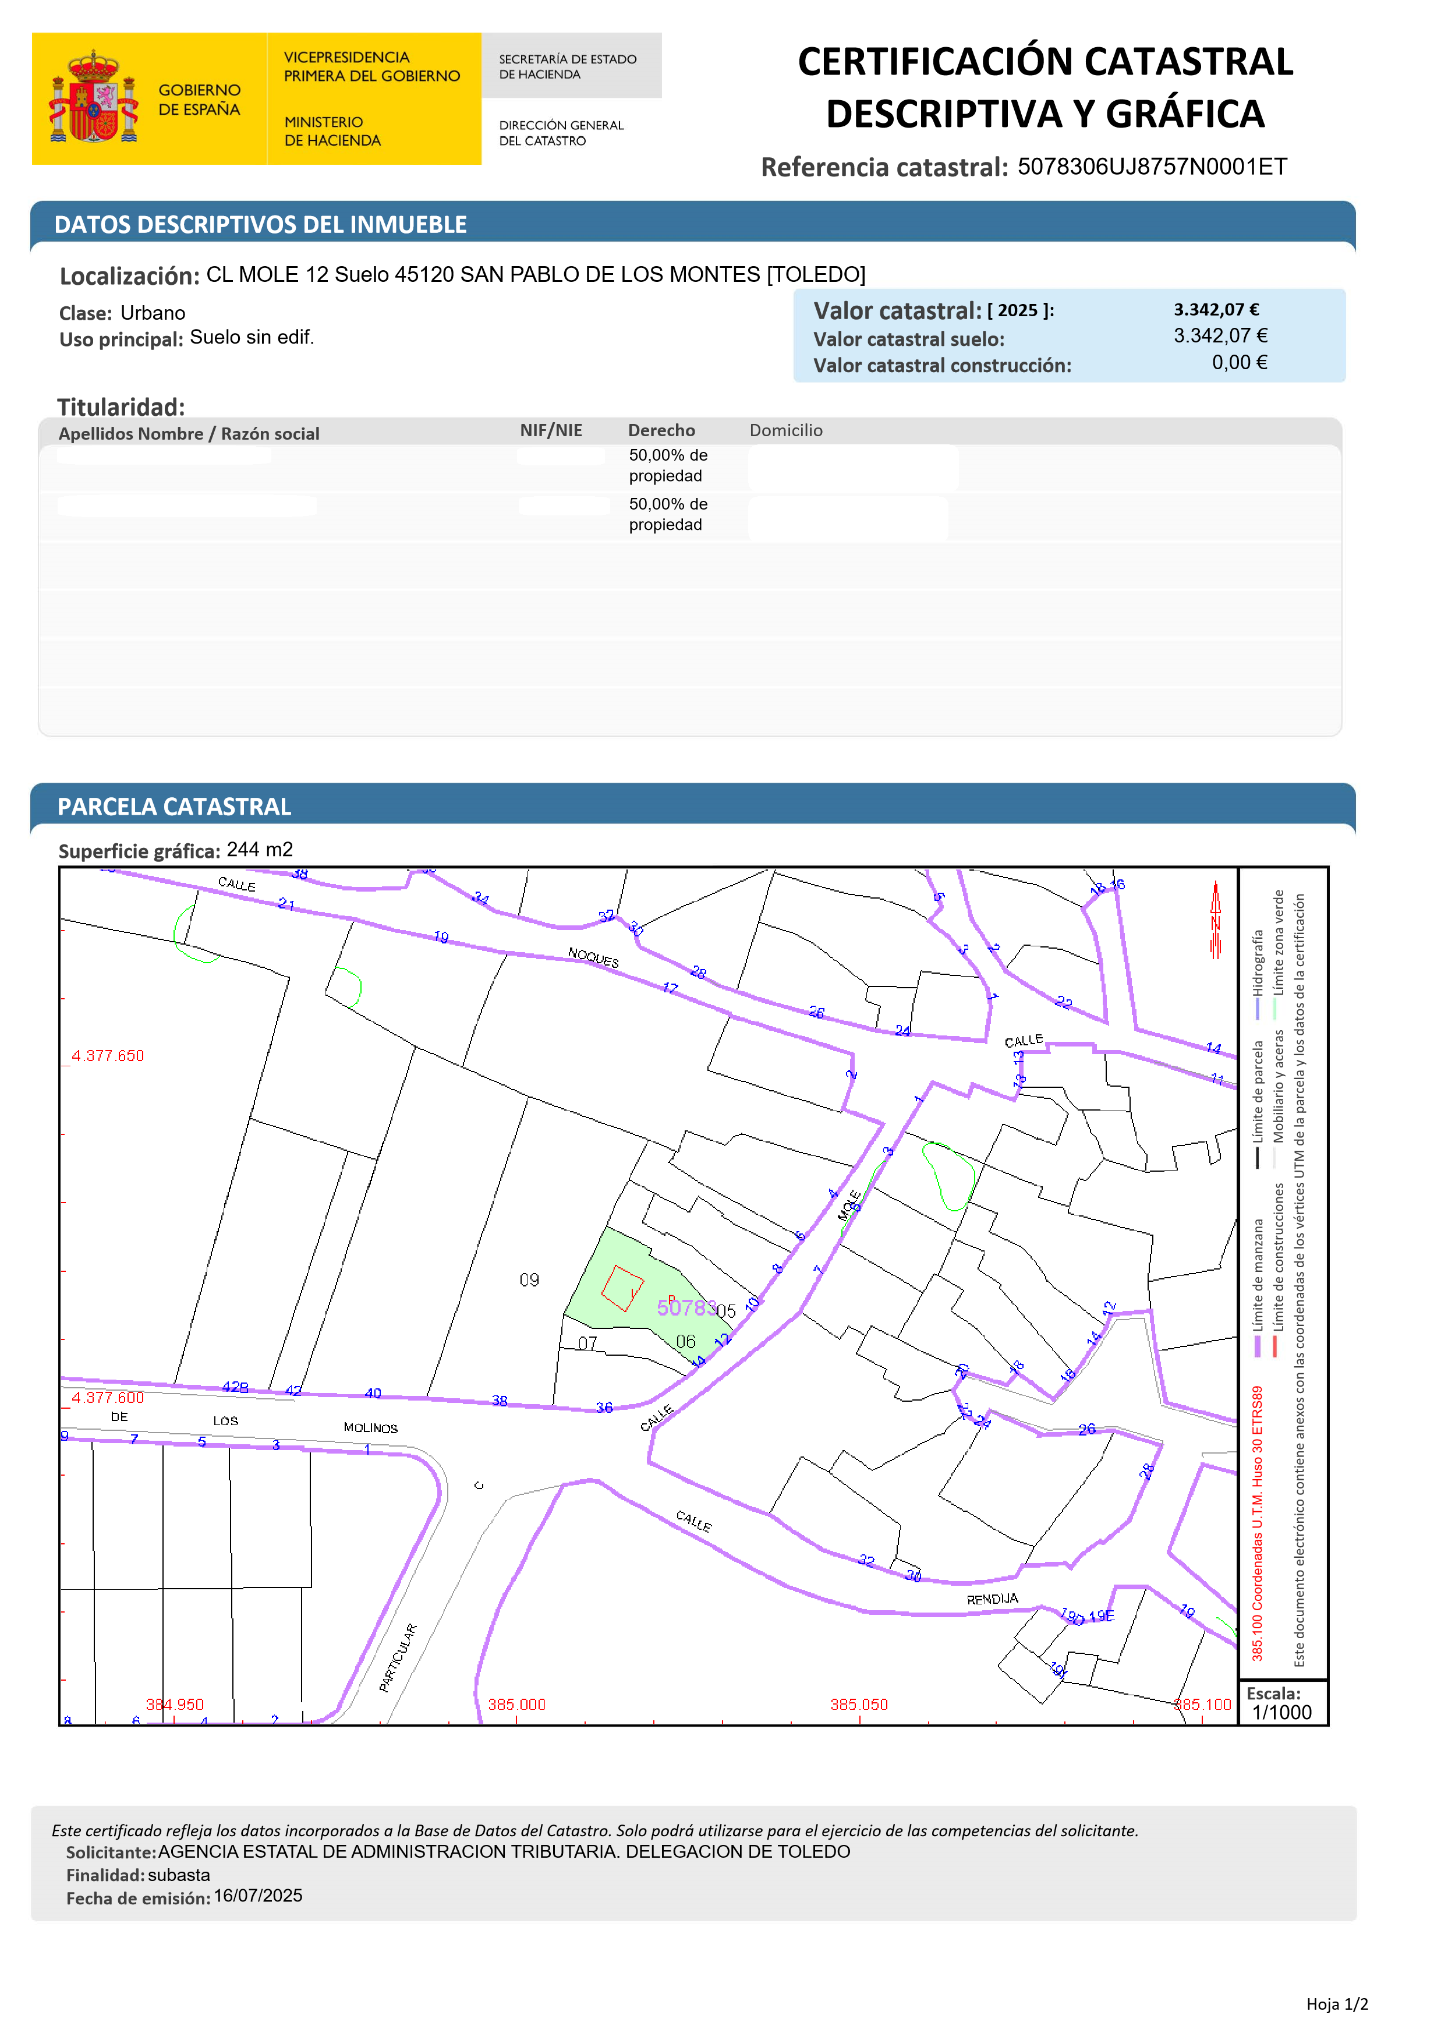Click the MINISTERIO DE HACIENDA text in the header
Image resolution: width=1441 pixels, height=2040 pixels.
pos(332,130)
